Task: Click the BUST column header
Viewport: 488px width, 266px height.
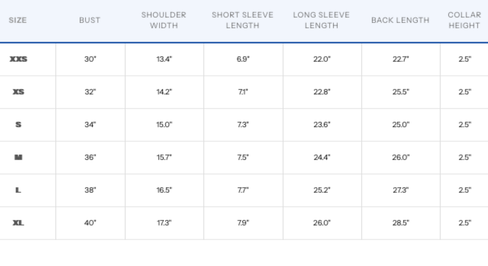Action: [90, 20]
